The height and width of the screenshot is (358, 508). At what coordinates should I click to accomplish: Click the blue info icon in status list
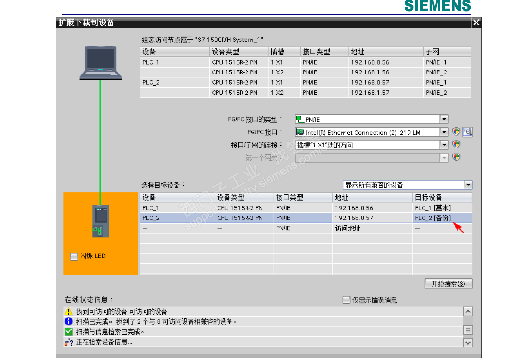pyautogui.click(x=69, y=321)
